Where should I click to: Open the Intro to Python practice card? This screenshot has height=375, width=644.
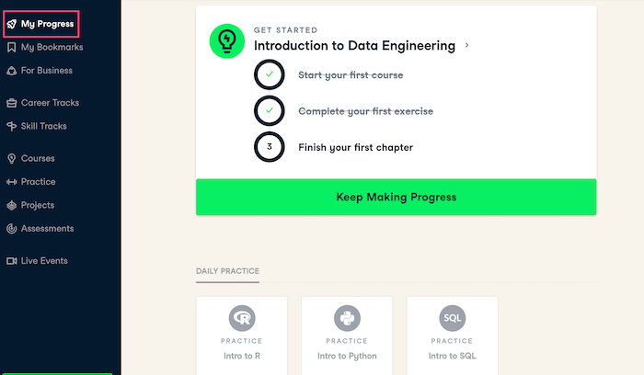347,335
